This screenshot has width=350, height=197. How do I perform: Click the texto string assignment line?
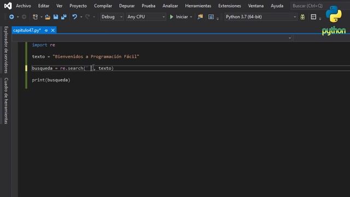(85, 56)
